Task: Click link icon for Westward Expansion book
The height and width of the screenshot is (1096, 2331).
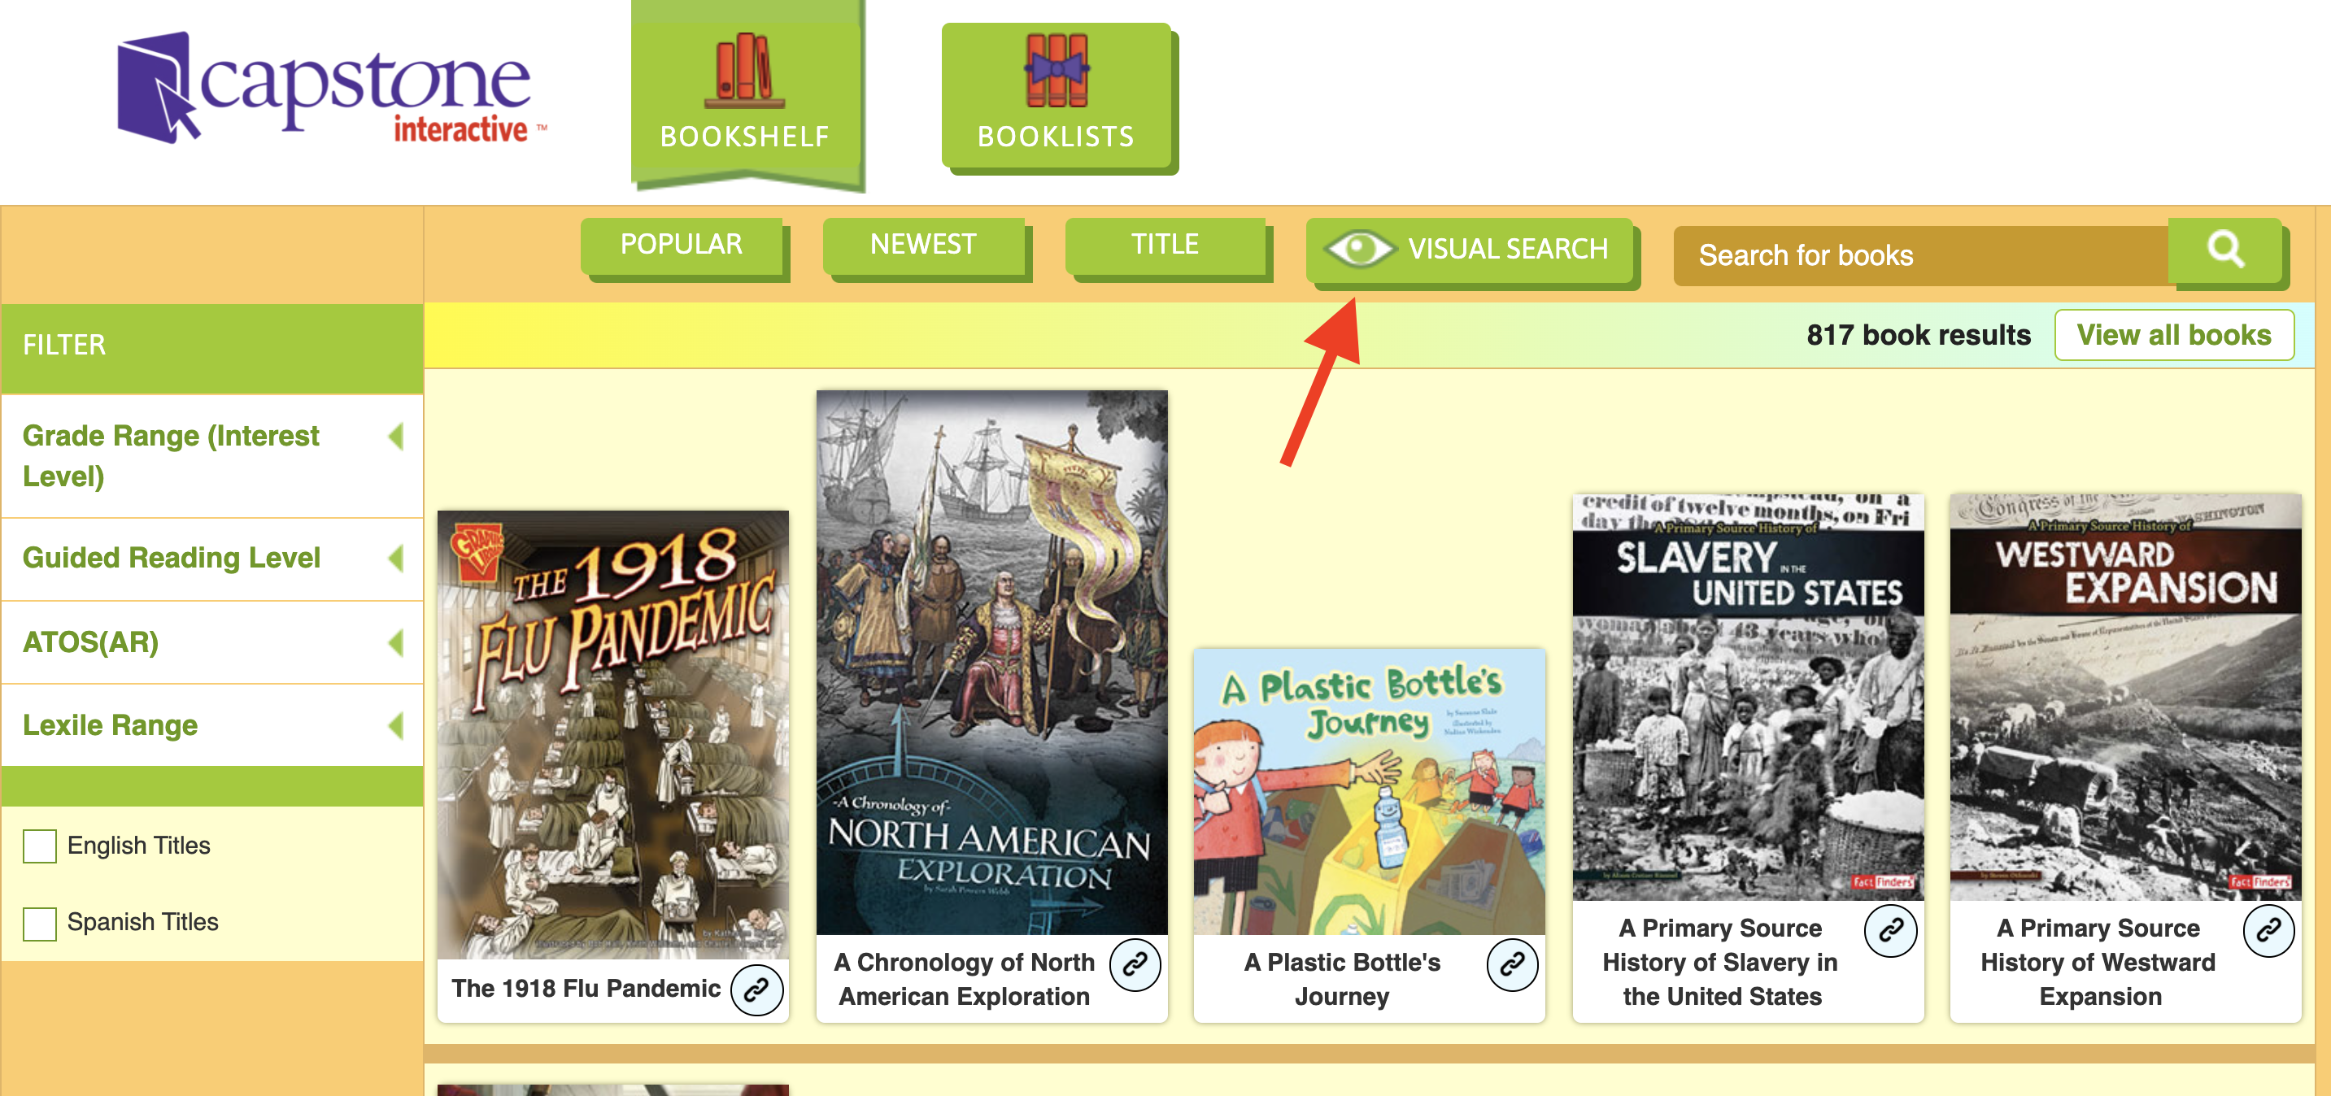Action: (x=2268, y=929)
